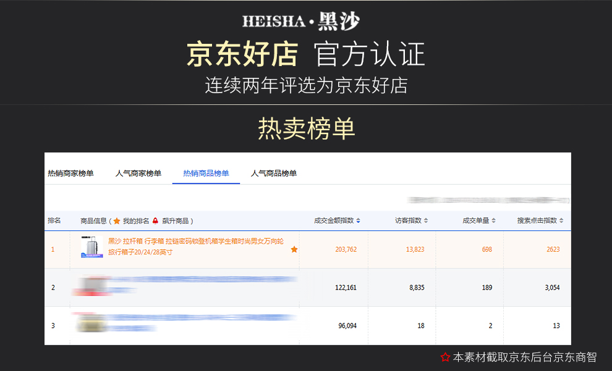Click the orange star in the 我的排名 legend
Viewport: 612px width, 371px height.
pos(117,221)
